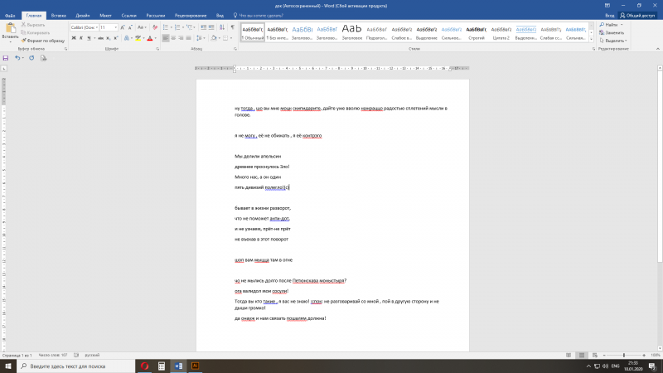Image resolution: width=663 pixels, height=373 pixels.
Task: Click the Вход sign-in link
Action: click(x=610, y=15)
